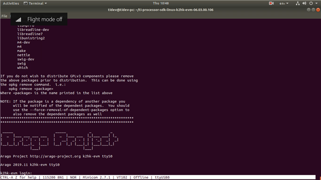Open the File menu in terminal

pyautogui.click(x=5, y=16)
